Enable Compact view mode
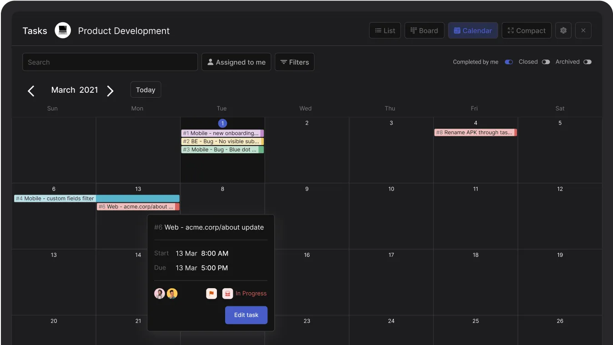The height and width of the screenshot is (345, 613). point(526,30)
